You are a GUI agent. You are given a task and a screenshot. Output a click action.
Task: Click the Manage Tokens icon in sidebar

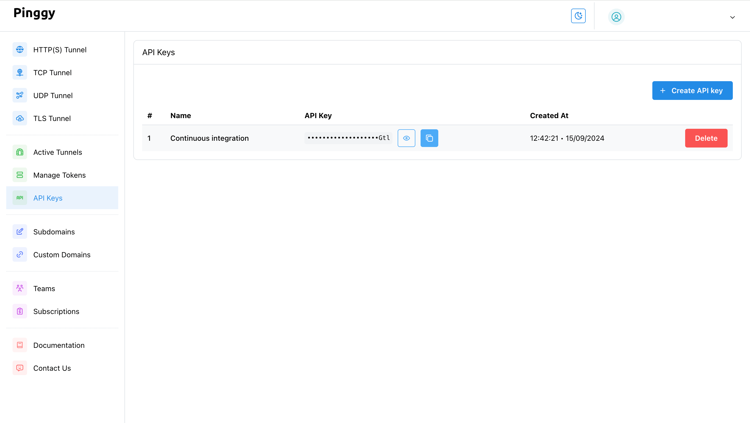20,175
